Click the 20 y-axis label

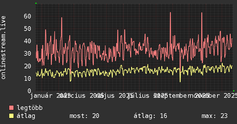tap(28, 66)
